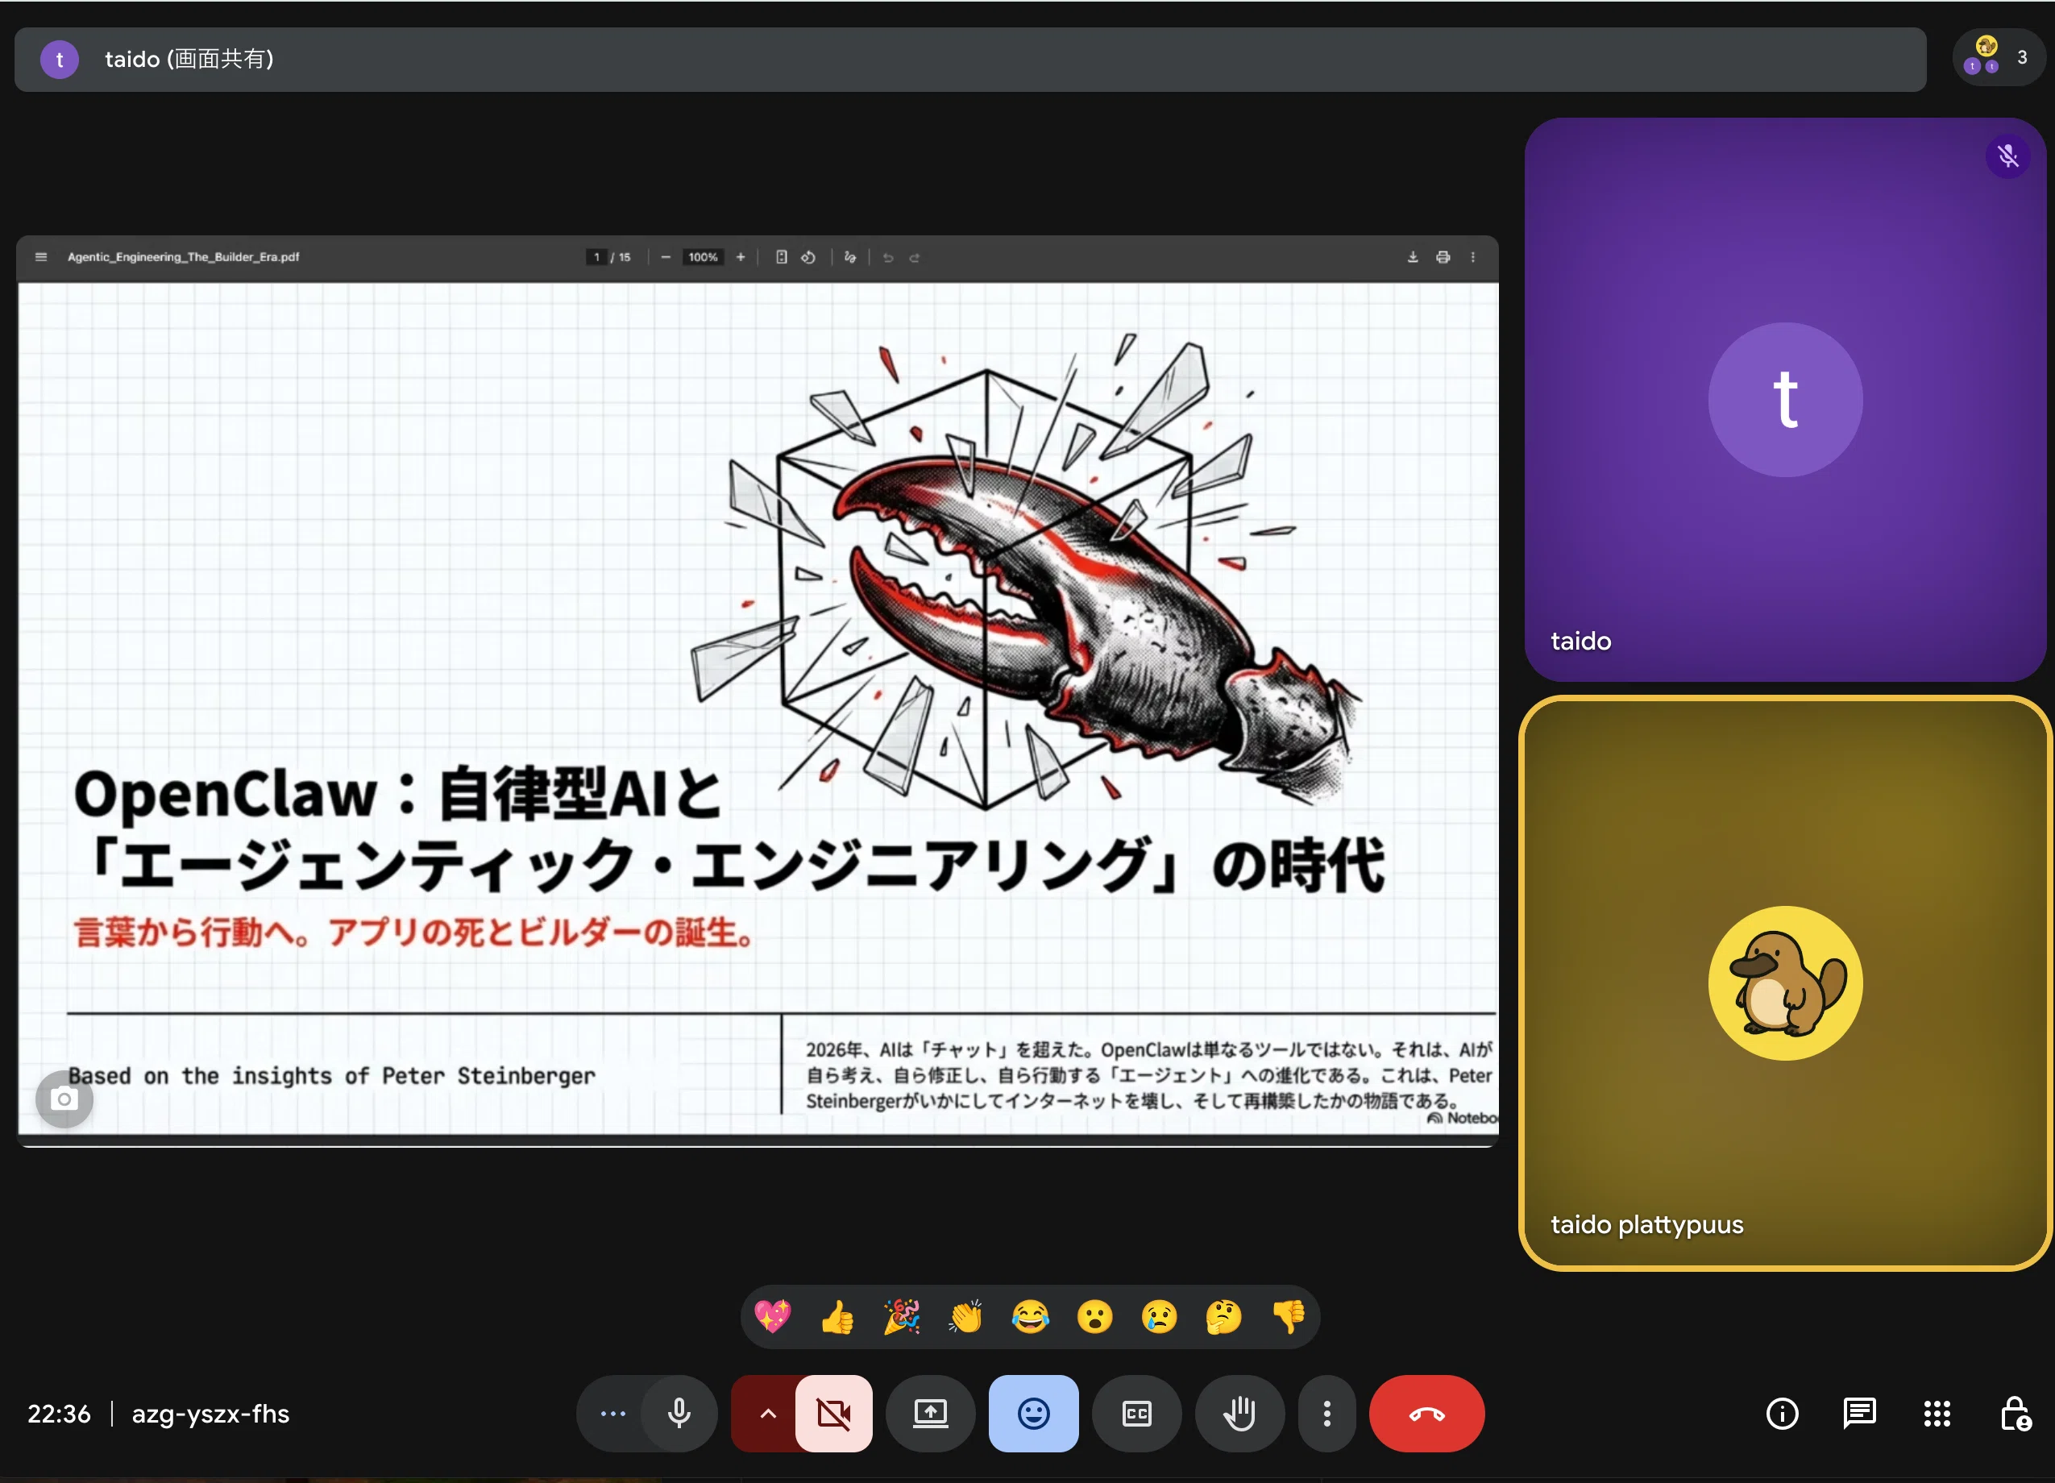Send the sparkling heart reaction

773,1316
